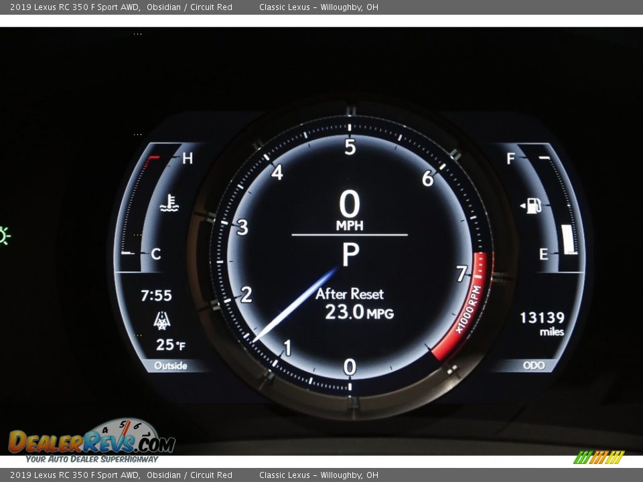643x482 pixels.
Task: Click the number 4 on tachometer
Action: pyautogui.click(x=277, y=172)
